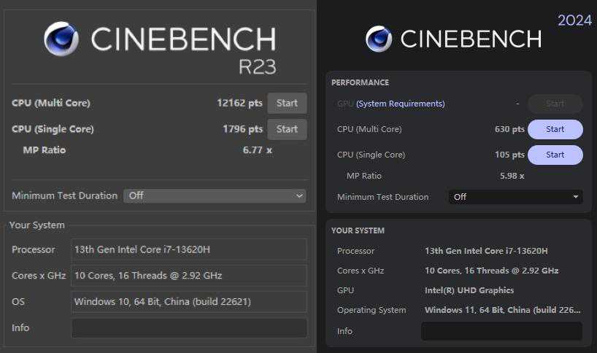Click R23 Cores x GHz field

[188, 276]
